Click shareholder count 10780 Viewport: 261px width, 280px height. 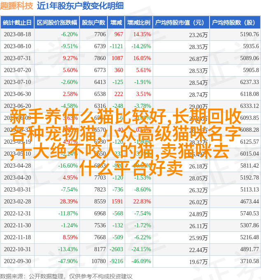click(98, 261)
